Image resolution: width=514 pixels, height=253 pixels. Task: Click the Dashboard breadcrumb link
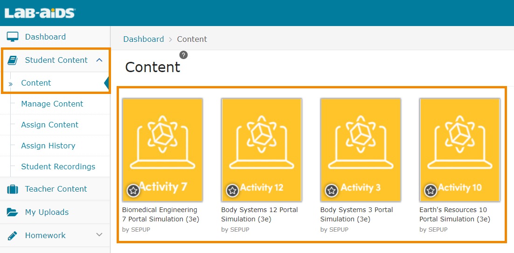pos(144,39)
